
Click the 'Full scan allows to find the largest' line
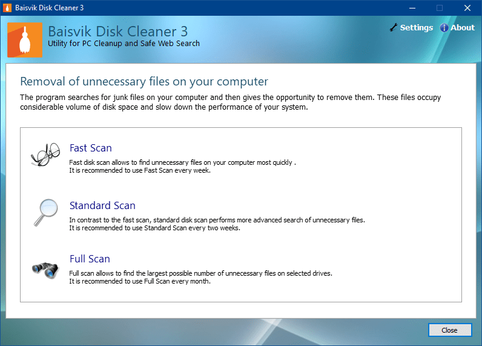click(x=200, y=273)
